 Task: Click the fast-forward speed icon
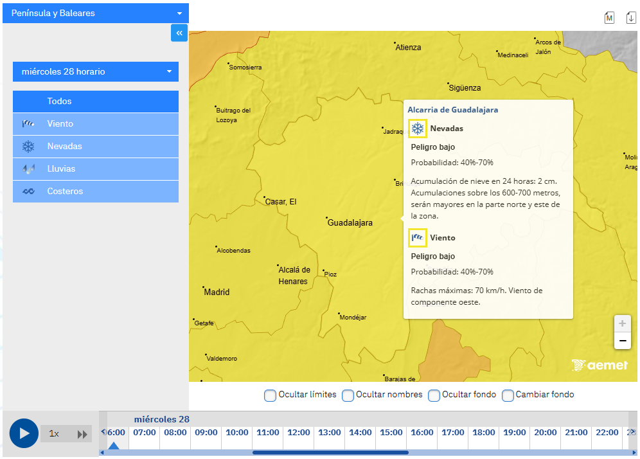(x=82, y=434)
